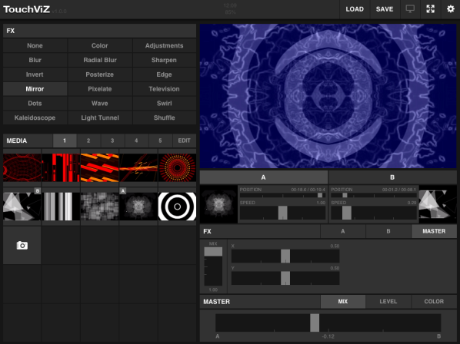Open the master MIX tab
The height and width of the screenshot is (344, 460).
tap(342, 302)
